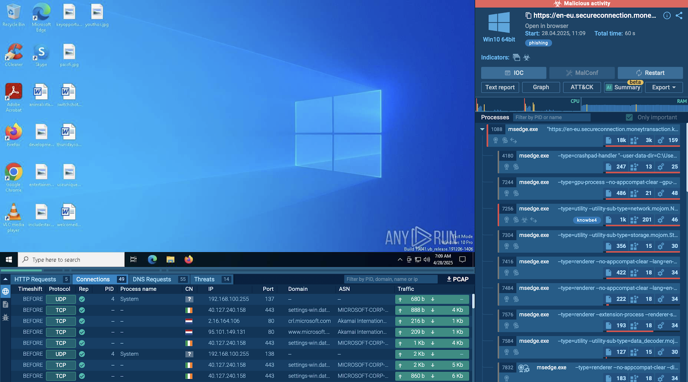
Task: Open Firefox from the taskbar
Action: (189, 260)
